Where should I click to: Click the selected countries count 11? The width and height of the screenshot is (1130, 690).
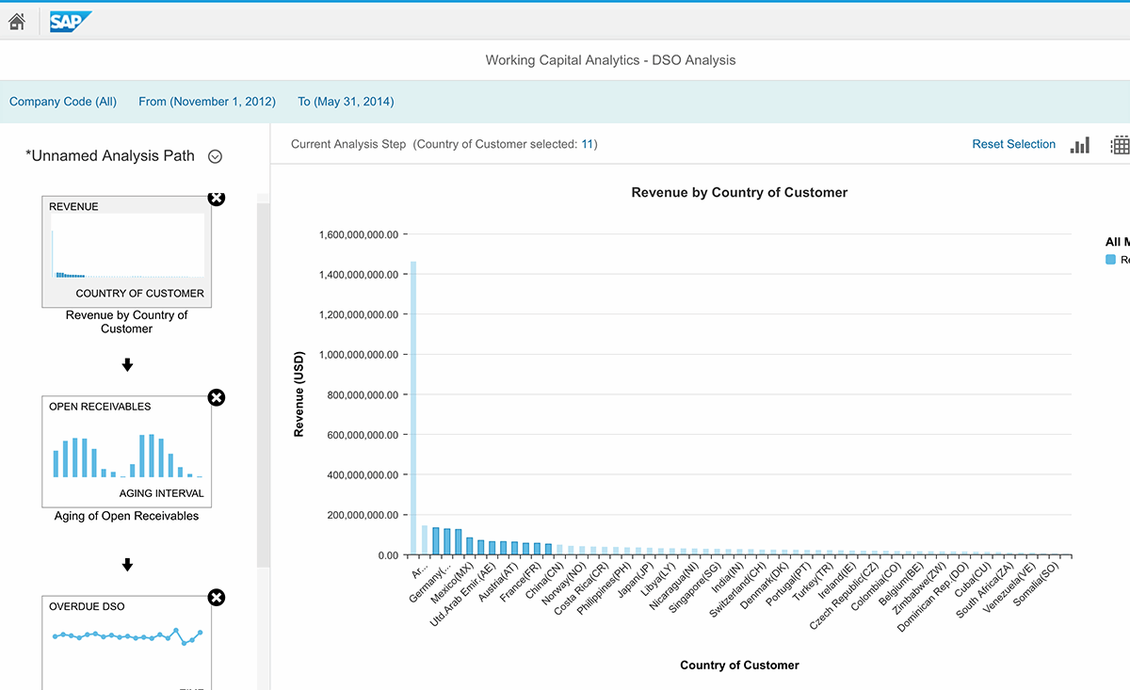click(588, 144)
